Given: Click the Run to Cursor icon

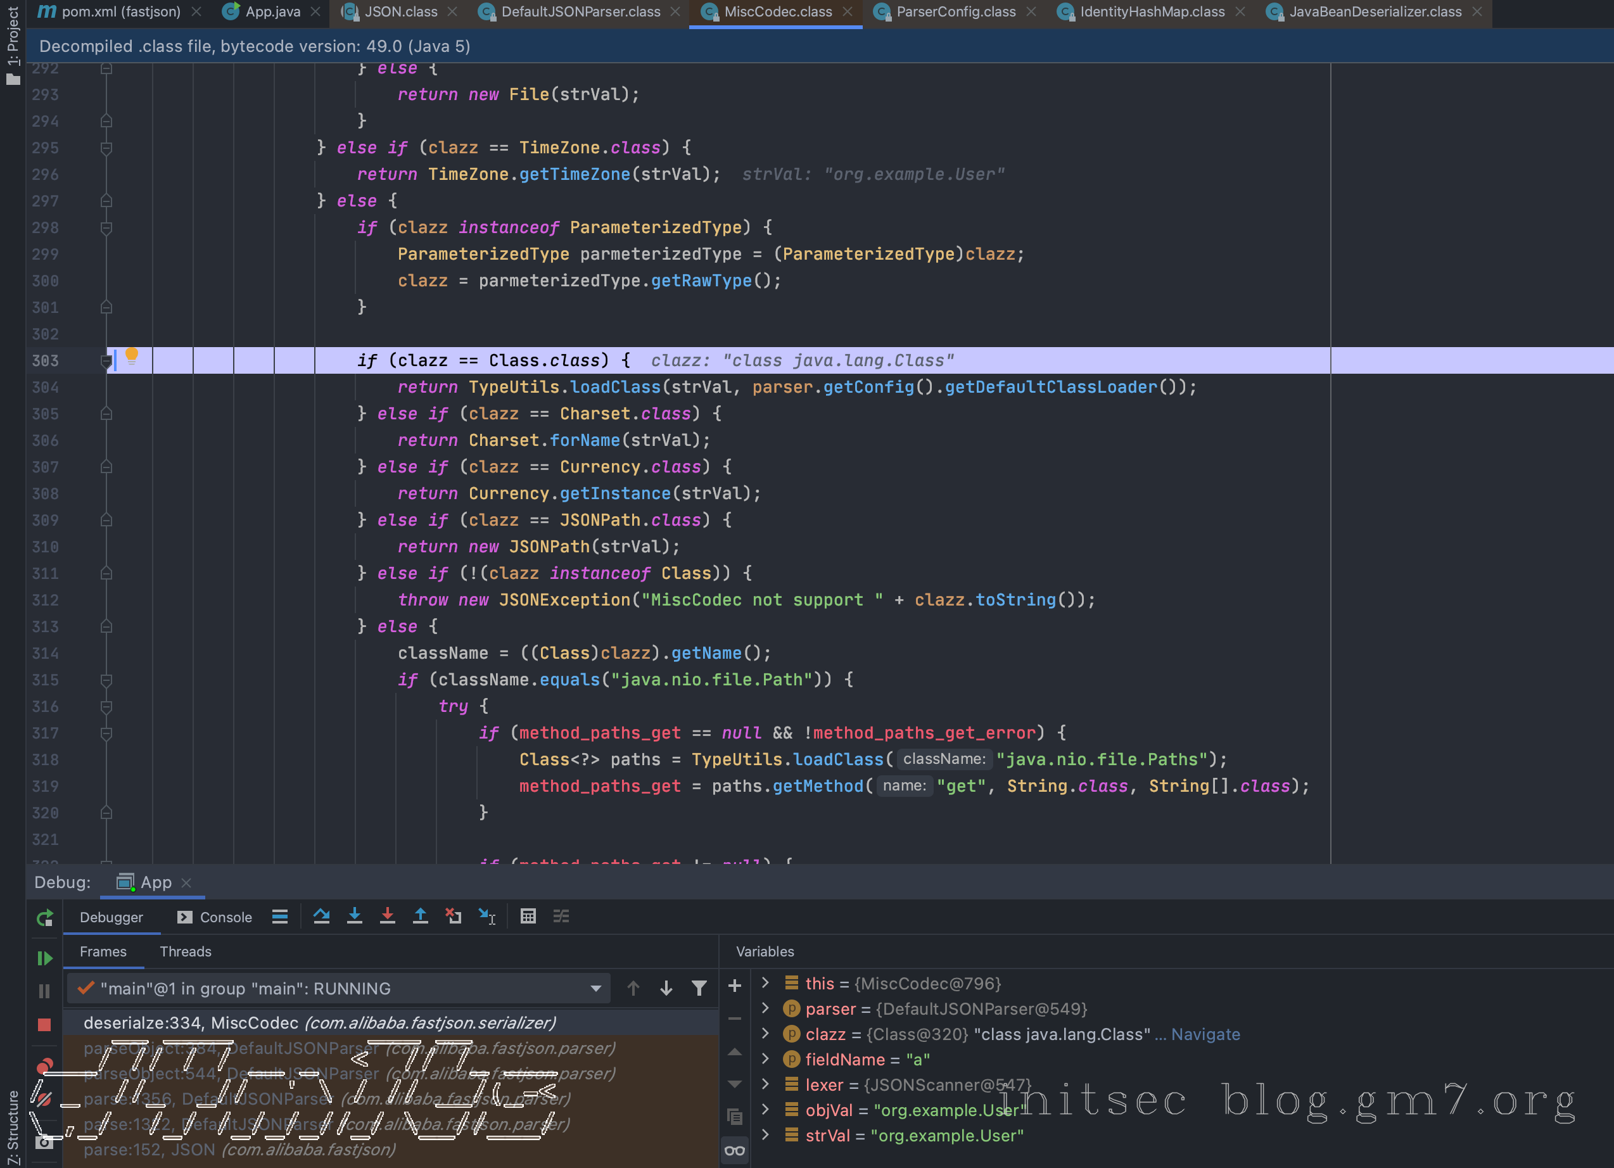Looking at the screenshot, I should 486,916.
